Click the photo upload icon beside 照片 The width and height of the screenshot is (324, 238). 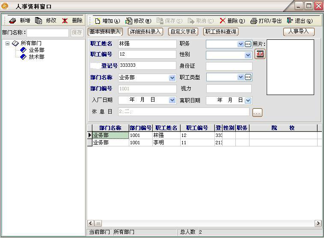(260, 54)
